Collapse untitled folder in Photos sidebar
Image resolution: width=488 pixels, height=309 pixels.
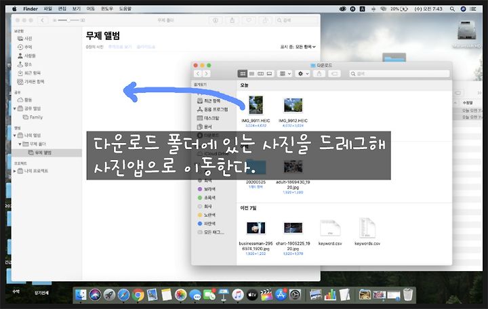pyautogui.click(x=20, y=144)
